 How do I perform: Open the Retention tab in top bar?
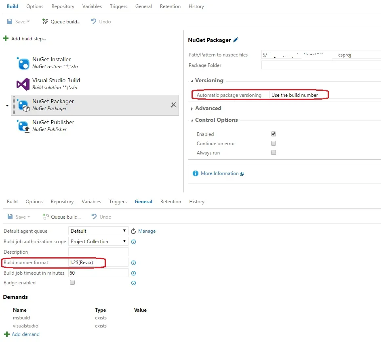[x=170, y=6]
